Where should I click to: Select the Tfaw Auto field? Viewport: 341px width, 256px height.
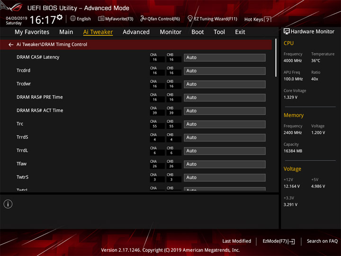coord(224,164)
